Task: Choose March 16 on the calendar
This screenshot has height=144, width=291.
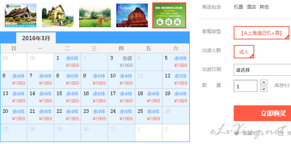Action: [94, 97]
